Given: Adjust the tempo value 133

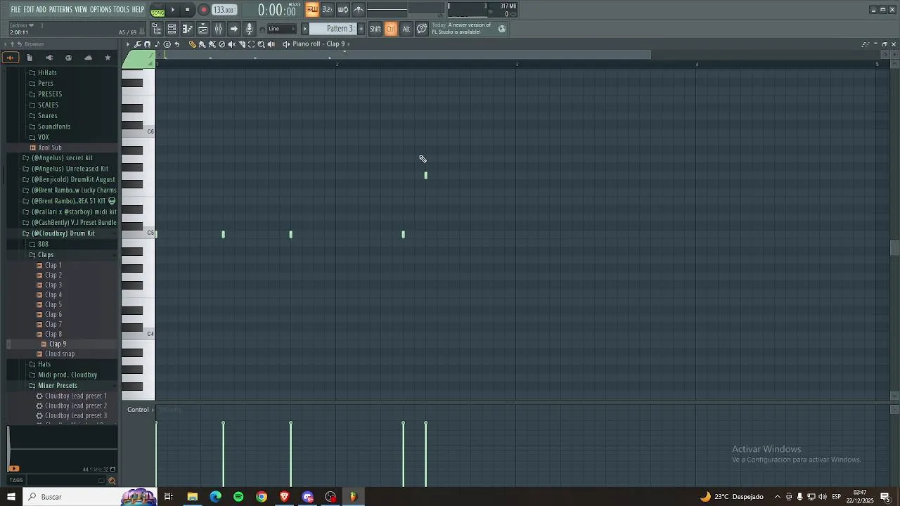Looking at the screenshot, I should (224, 10).
